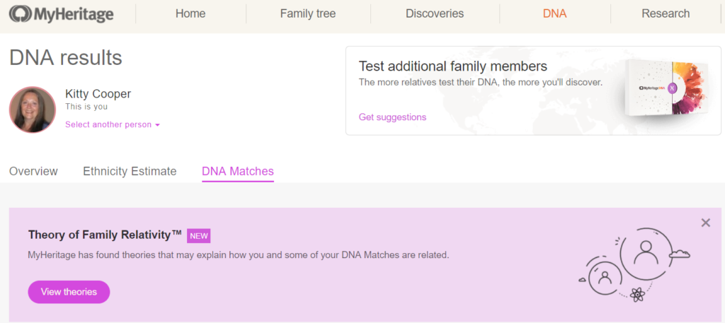Screen dimensions: 725x323
Task: Open the Discoveries menu
Action: tap(435, 14)
